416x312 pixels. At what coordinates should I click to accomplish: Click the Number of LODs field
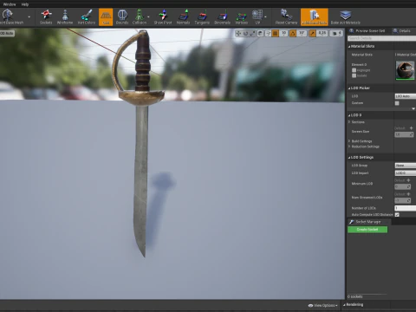(406, 208)
